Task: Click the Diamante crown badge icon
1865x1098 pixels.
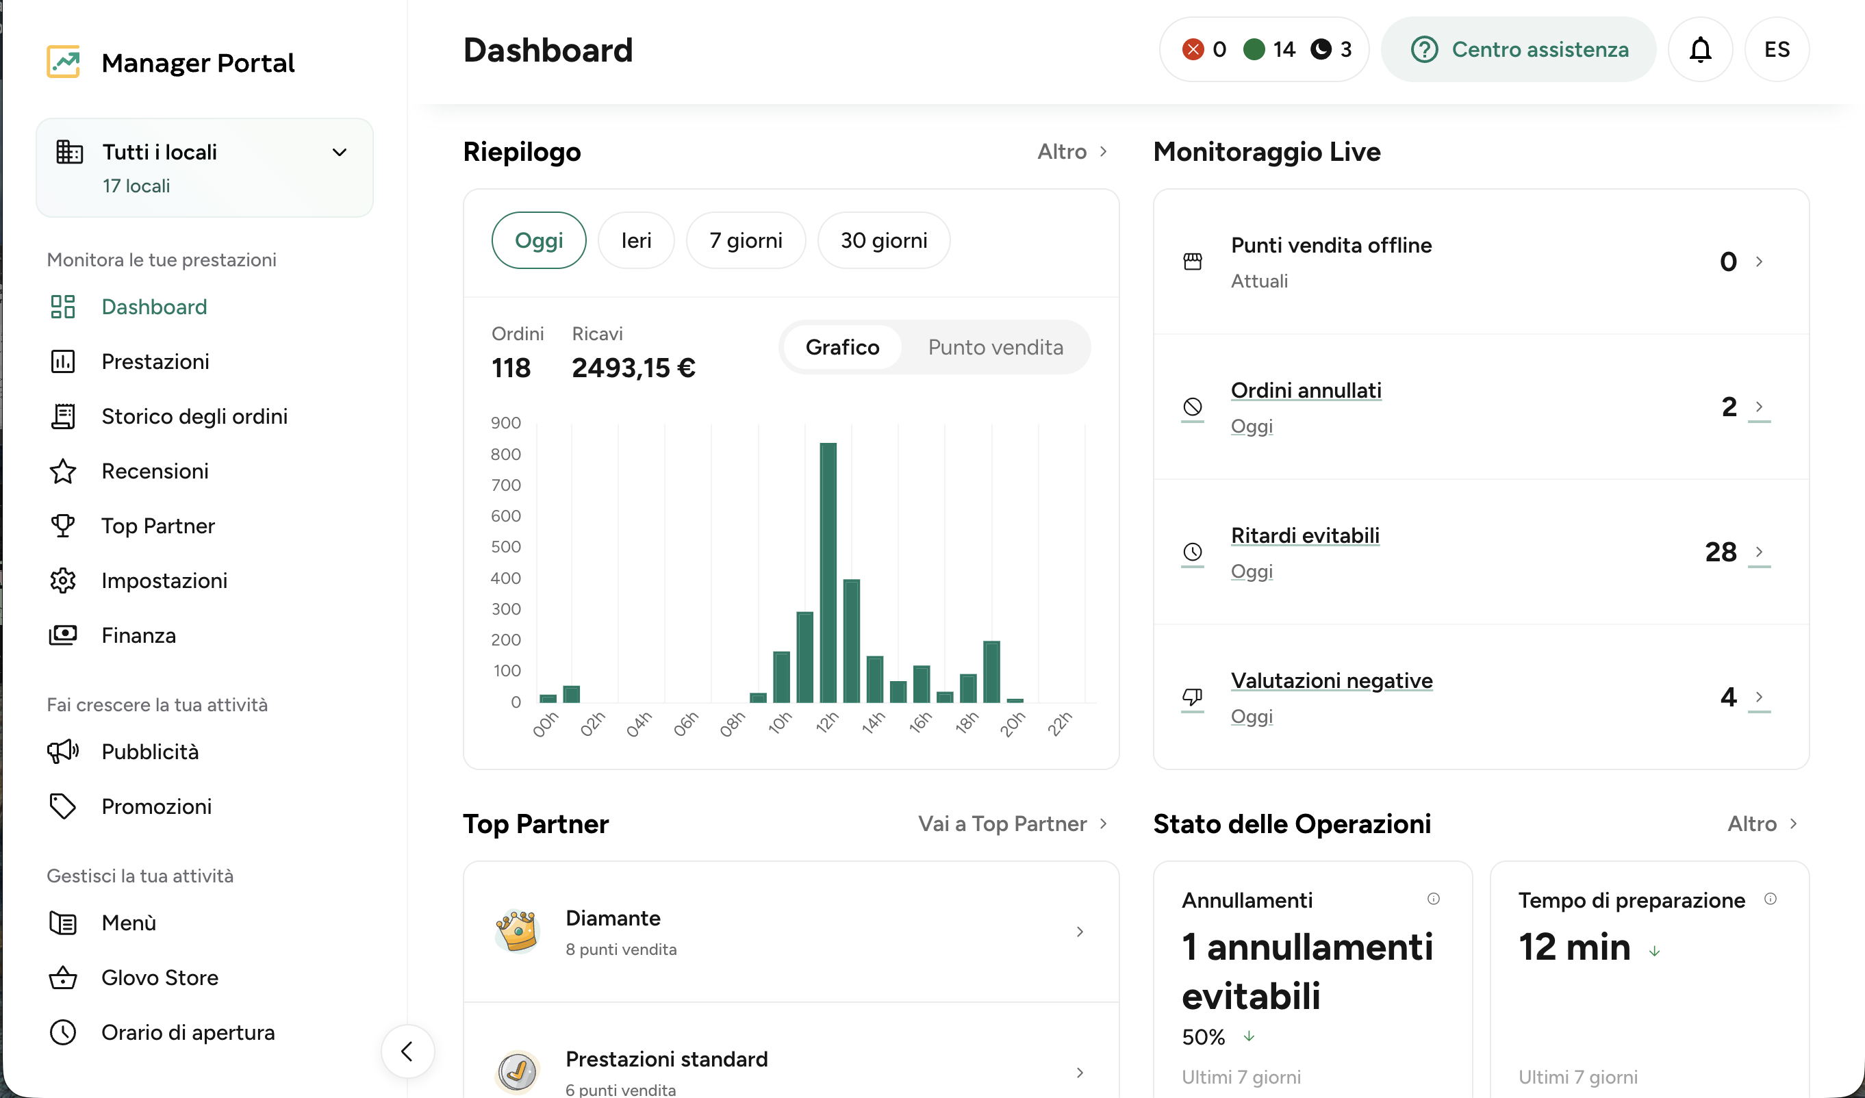Action: (x=517, y=931)
